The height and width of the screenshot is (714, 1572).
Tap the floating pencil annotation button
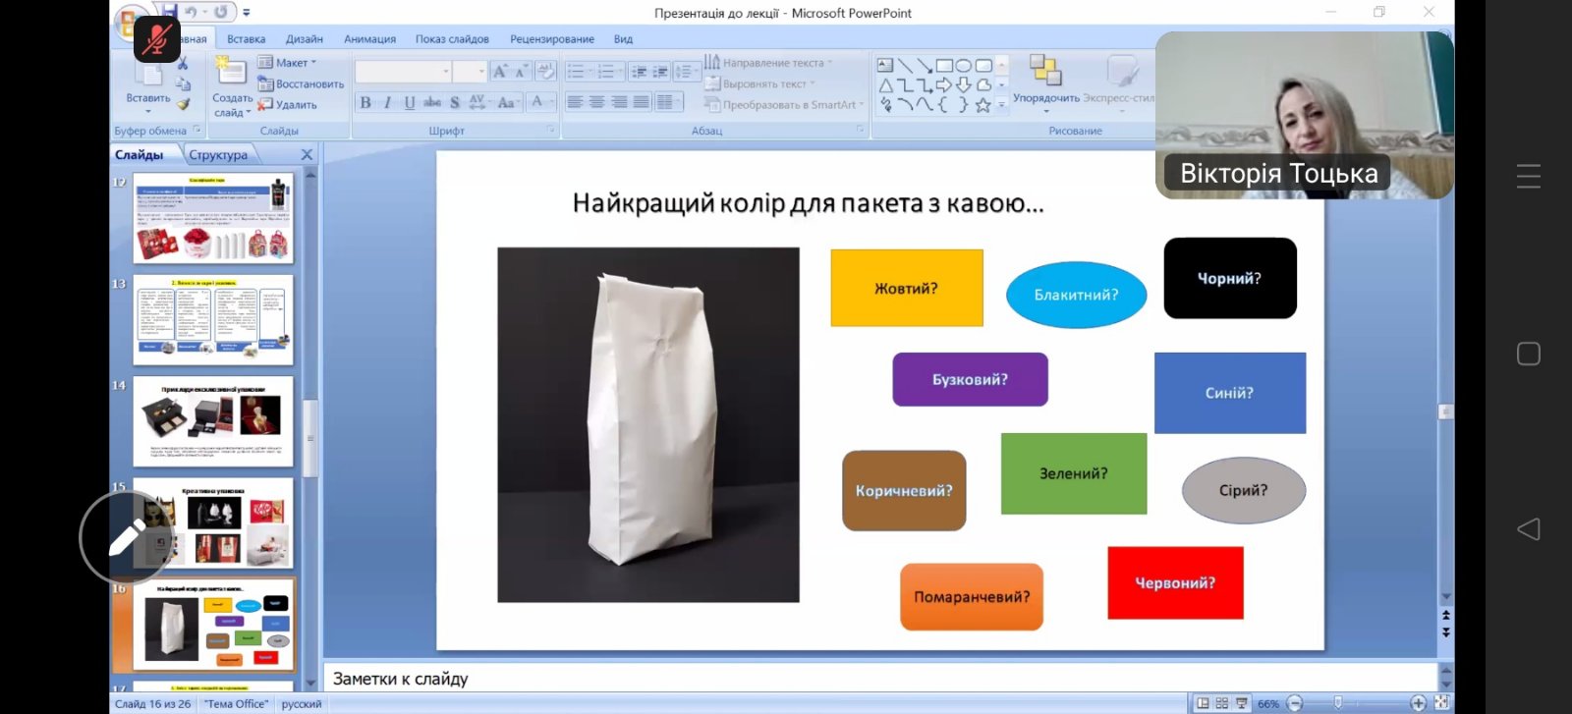127,538
